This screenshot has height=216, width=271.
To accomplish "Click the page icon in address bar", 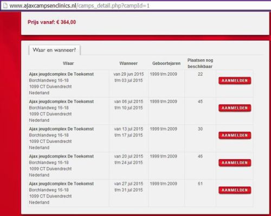I will tap(5, 5).
